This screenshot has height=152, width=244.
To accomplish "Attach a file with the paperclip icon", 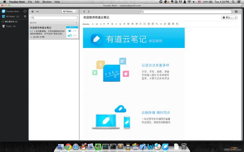I will coord(165,24).
